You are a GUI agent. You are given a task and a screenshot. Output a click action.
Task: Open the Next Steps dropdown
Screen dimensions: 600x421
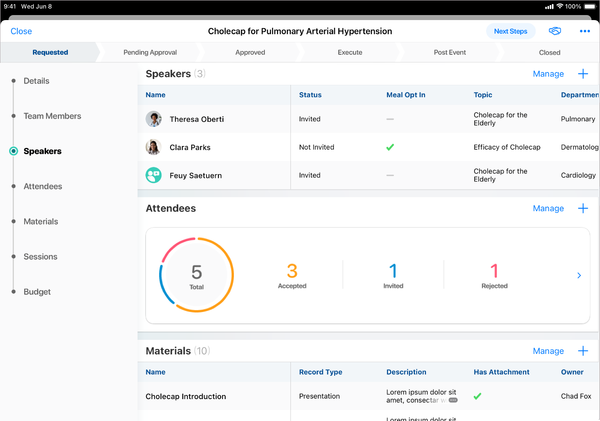click(510, 31)
